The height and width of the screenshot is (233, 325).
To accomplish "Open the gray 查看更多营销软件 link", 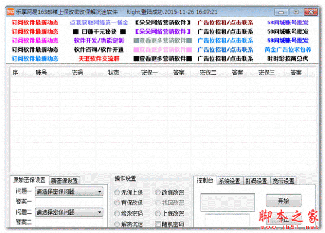I will point(162,41).
